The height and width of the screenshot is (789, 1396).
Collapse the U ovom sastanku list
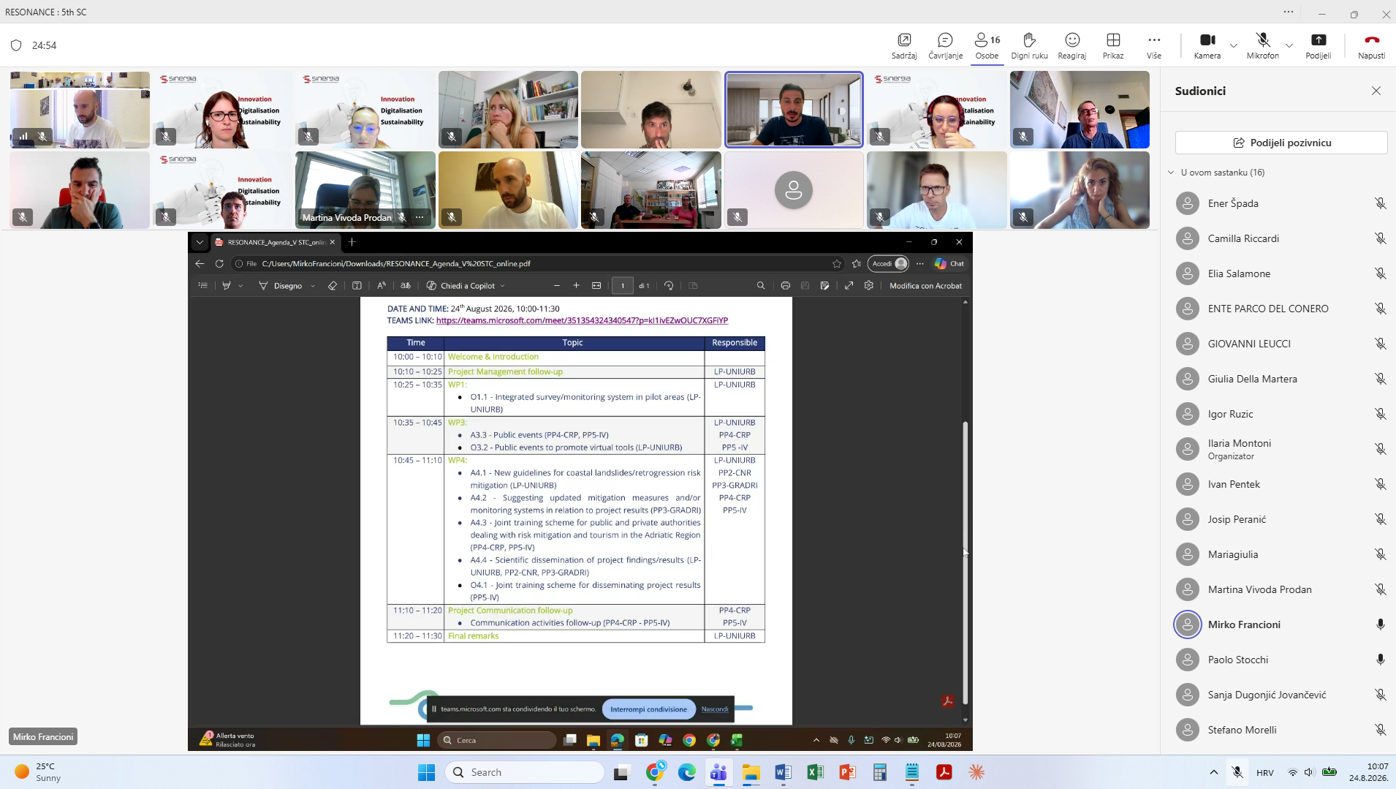1171,173
